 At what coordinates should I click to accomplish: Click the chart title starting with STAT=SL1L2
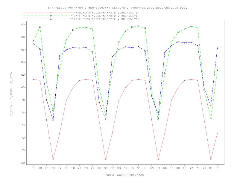117,8
